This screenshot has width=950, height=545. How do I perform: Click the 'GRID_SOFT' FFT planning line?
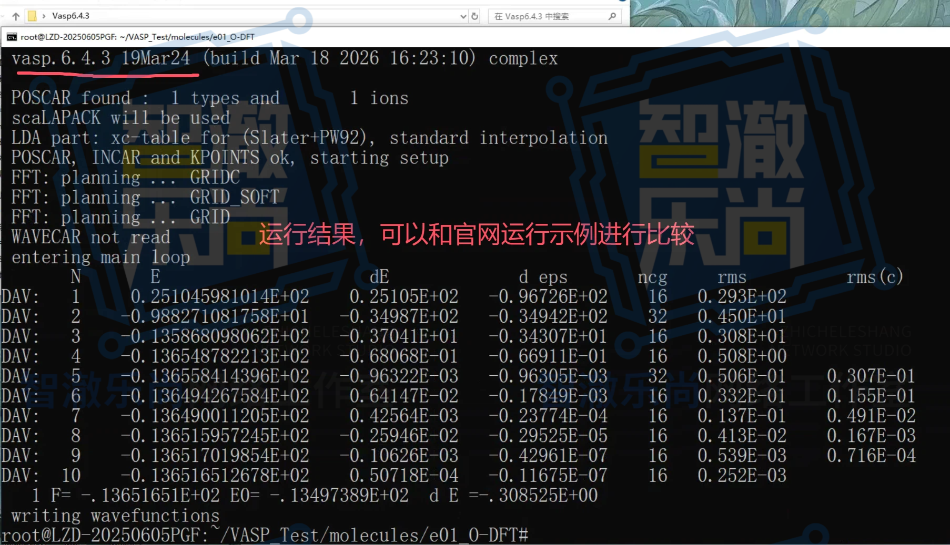click(x=146, y=198)
